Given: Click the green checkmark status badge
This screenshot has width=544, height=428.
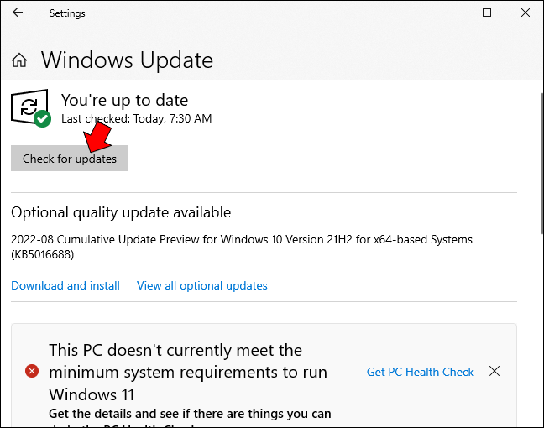Looking at the screenshot, I should (43, 118).
